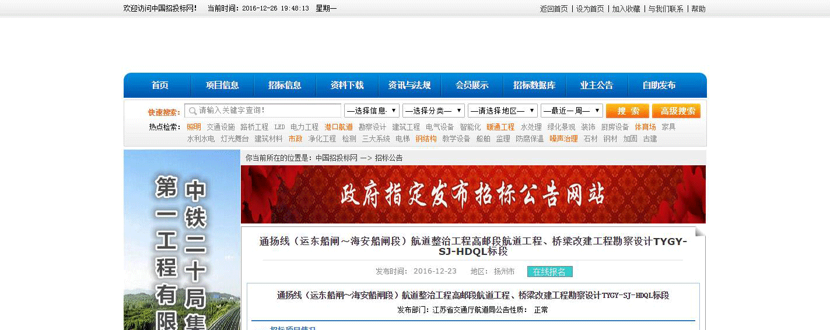Viewport: 830px width, 330px height.
Task: Click the red 政府指定发布招标公告网站 banner
Action: click(473, 194)
